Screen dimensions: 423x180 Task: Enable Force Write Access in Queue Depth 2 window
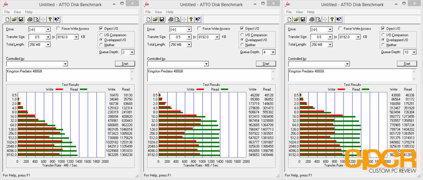58,29
